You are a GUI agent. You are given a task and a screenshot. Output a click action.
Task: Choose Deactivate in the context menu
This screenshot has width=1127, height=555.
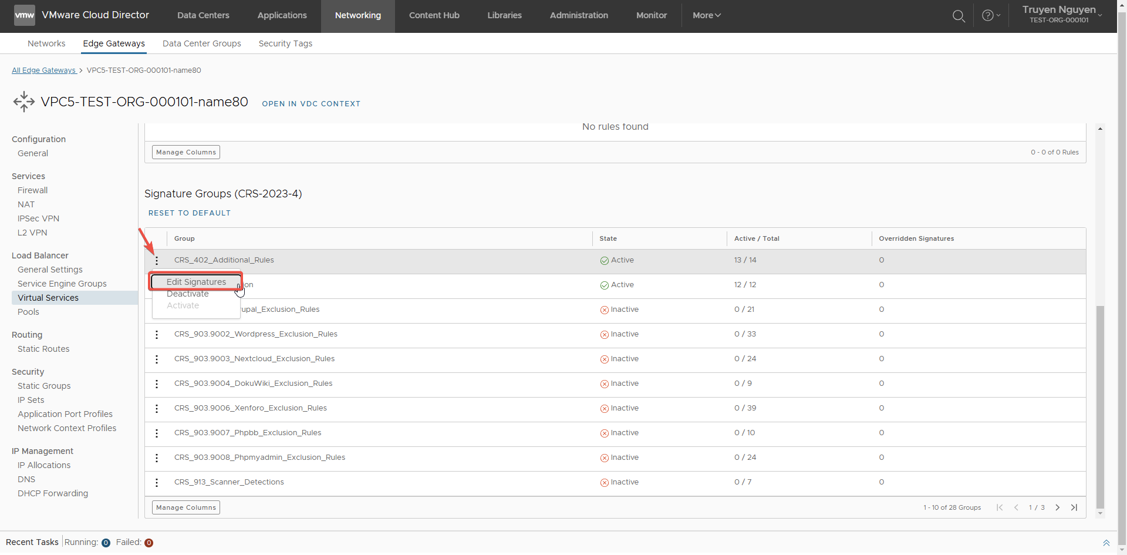click(188, 294)
